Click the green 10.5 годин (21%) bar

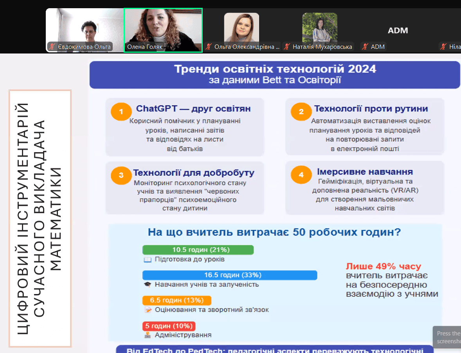[x=198, y=250]
